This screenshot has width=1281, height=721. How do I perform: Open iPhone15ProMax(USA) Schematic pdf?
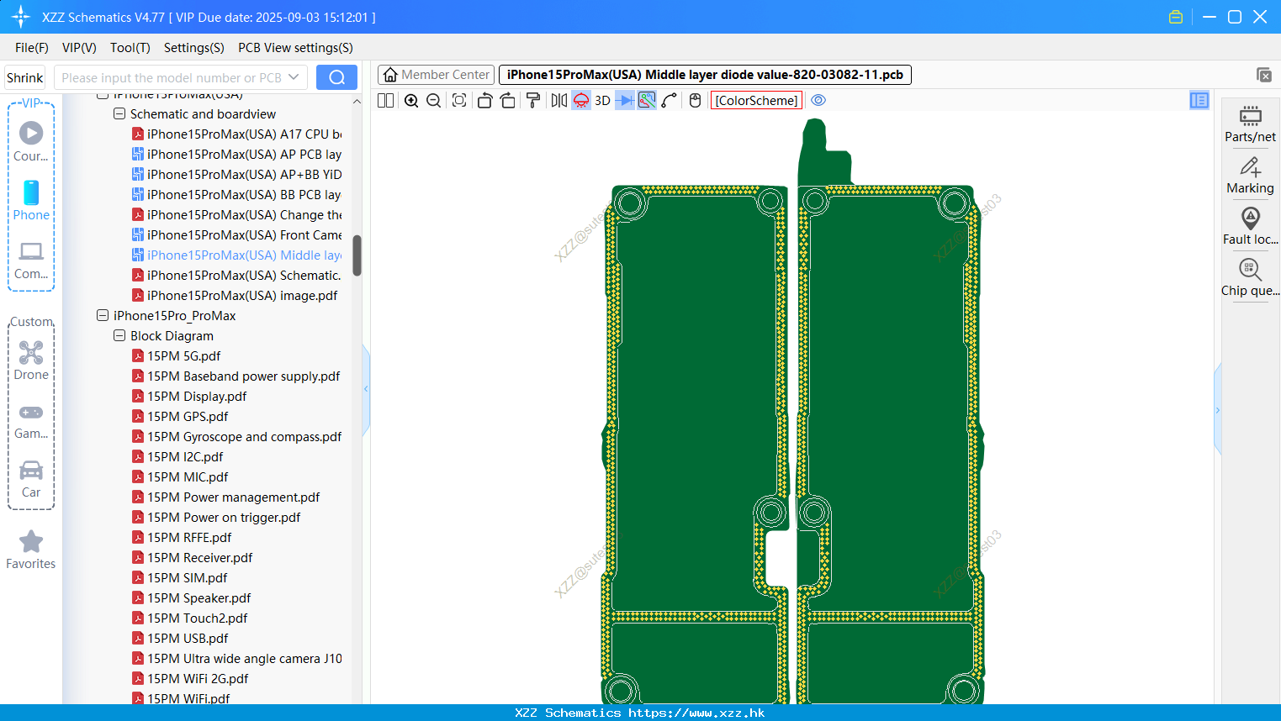point(236,275)
